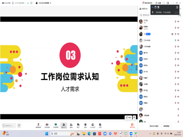Turn on camera video in toolbar
Viewport: 183px width, 137px height.
[47, 126]
